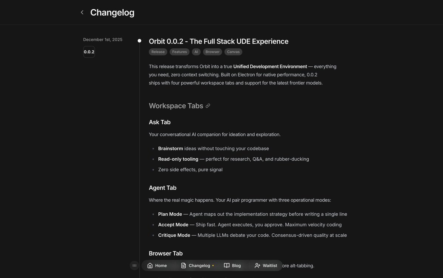The height and width of the screenshot is (278, 443).
Task: Click the Release tag
Action: [x=158, y=52]
